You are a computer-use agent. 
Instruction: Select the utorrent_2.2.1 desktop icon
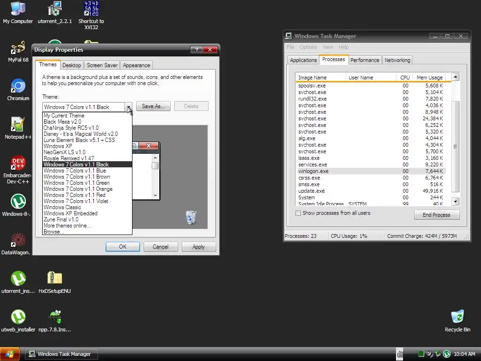point(54,13)
